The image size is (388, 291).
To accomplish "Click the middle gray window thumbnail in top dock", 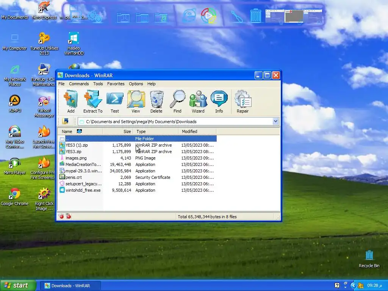I will (294, 16).
